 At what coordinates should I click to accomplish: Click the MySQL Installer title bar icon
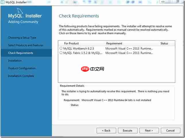tap(2, 2)
